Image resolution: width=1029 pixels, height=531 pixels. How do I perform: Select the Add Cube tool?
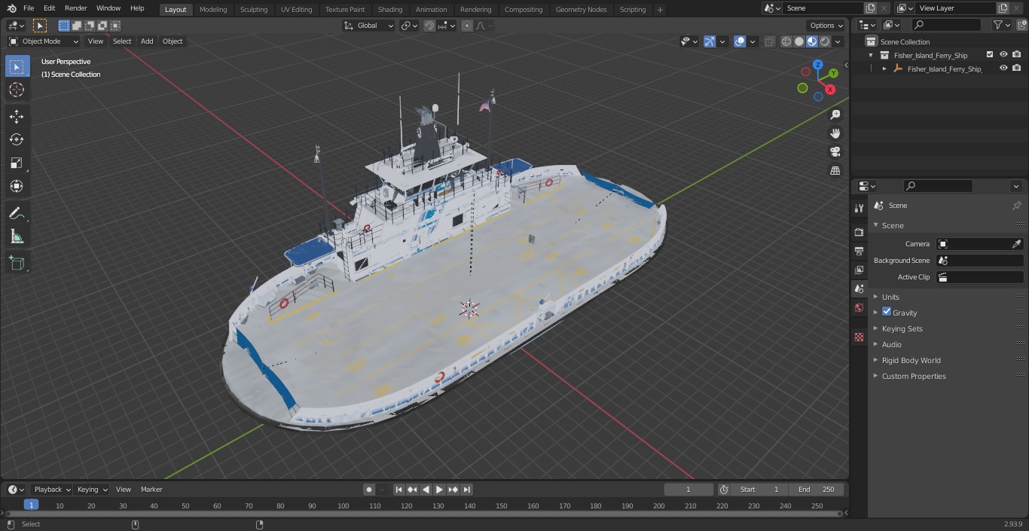[17, 263]
